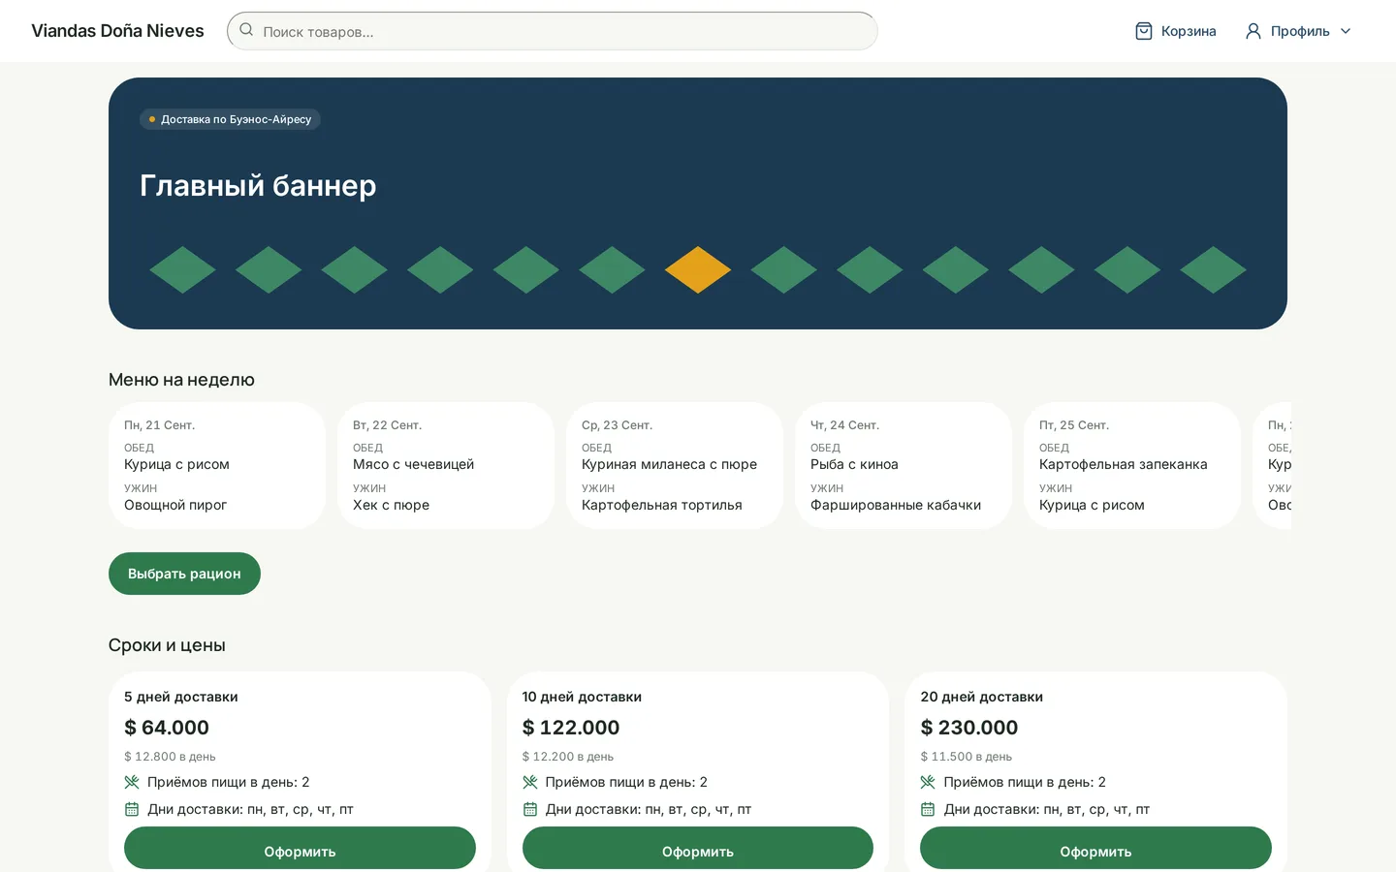
Task: Click the Картофельная тортилья dish
Action: pos(662,505)
